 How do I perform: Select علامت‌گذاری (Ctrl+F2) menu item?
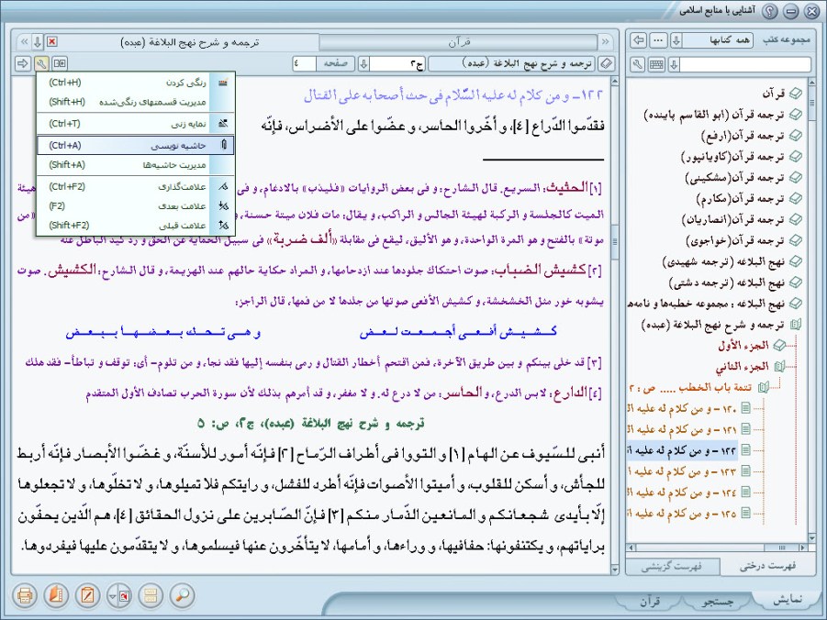coord(136,186)
